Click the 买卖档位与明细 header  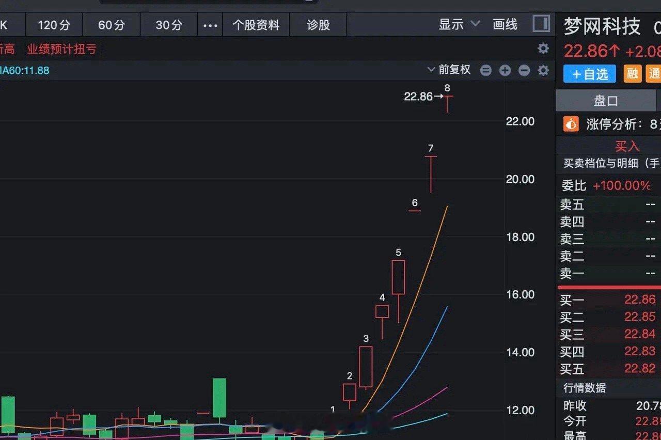point(611,164)
